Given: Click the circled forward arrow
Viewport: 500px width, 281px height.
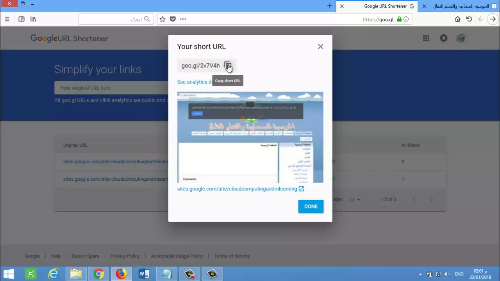Looking at the screenshot, I should [493, 19].
